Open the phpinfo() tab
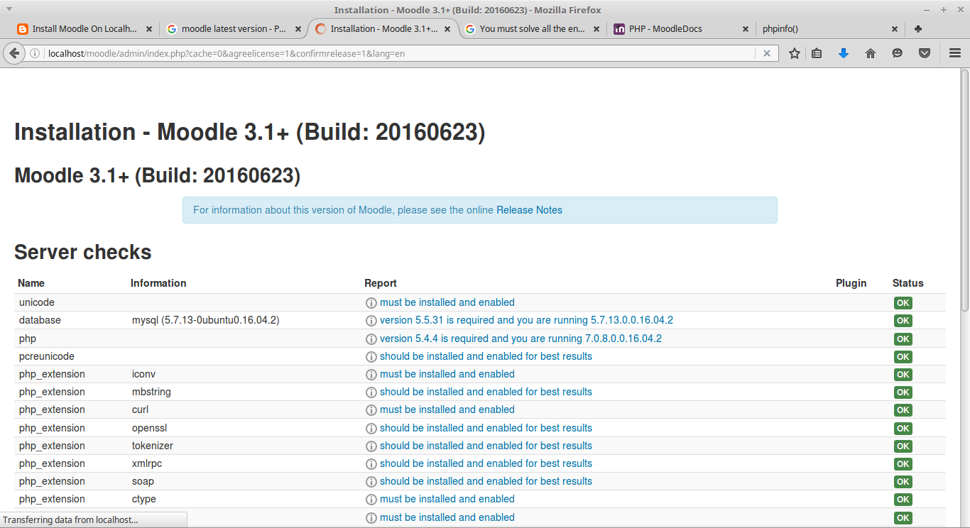The image size is (970, 528). tap(830, 29)
